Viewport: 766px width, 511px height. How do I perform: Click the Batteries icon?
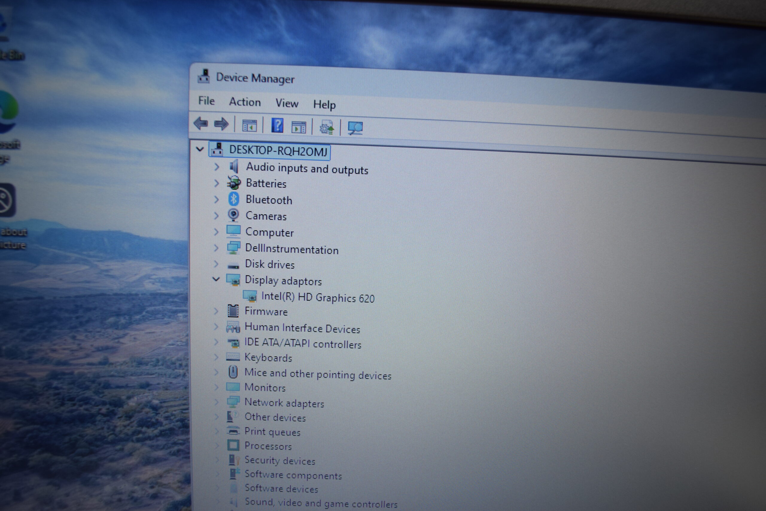pos(234,183)
